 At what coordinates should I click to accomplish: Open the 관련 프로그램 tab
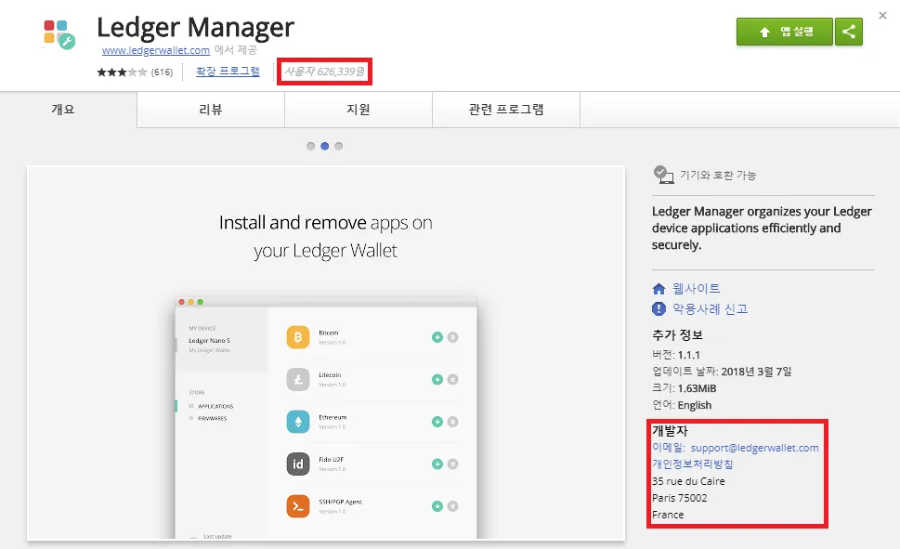(x=505, y=110)
